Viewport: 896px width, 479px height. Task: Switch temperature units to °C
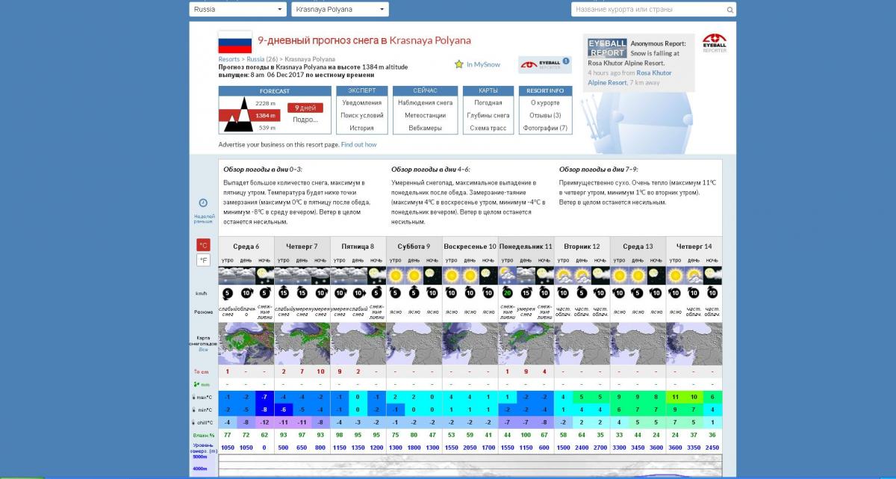pos(203,245)
